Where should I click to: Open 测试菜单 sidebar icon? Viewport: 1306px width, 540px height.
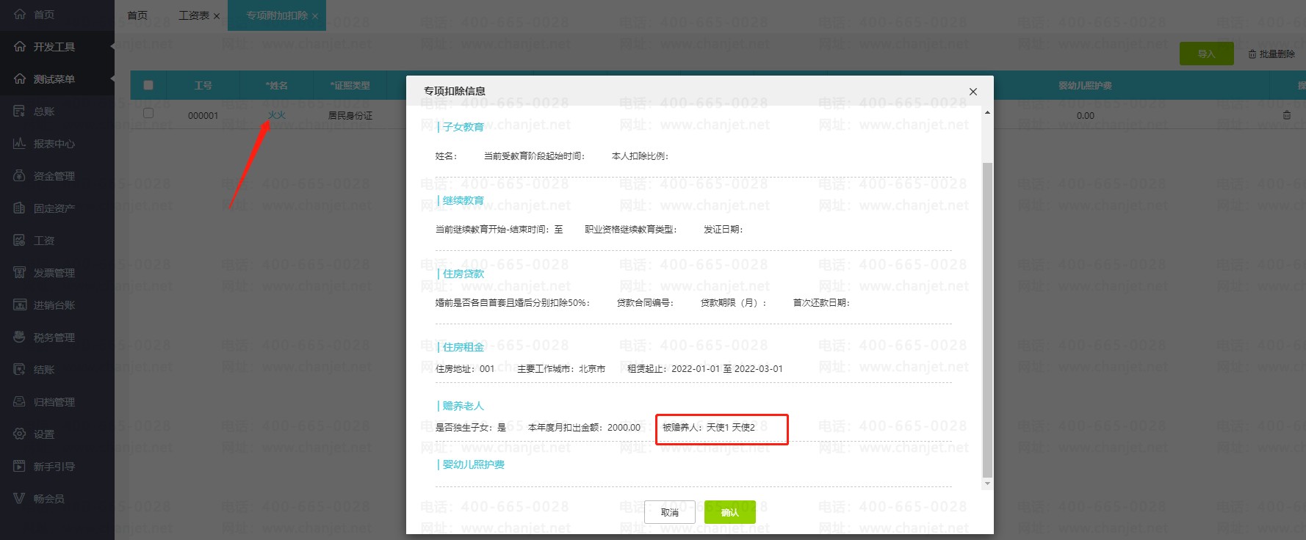click(x=20, y=79)
